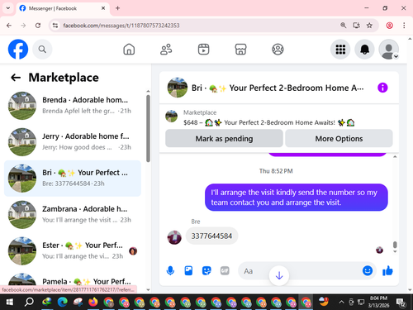Viewport: 413px width, 310px height.
Task: Open the Marketplace storefront icon
Action: [x=240, y=50]
